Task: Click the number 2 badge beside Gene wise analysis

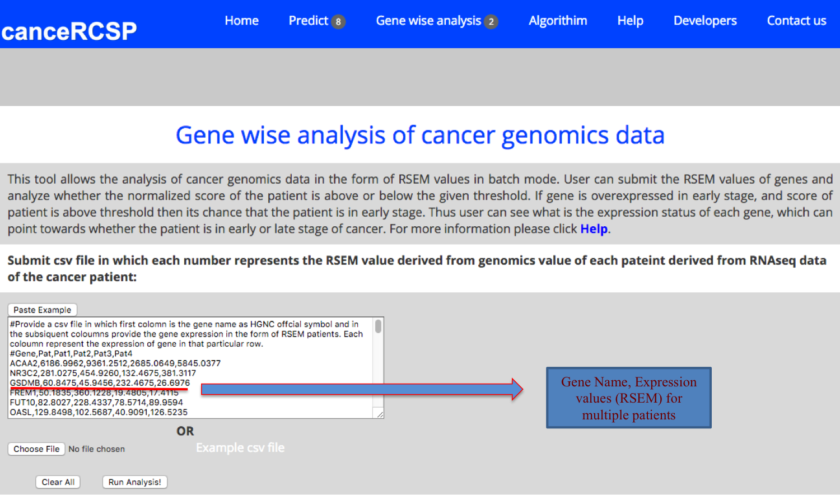Action: pyautogui.click(x=491, y=22)
